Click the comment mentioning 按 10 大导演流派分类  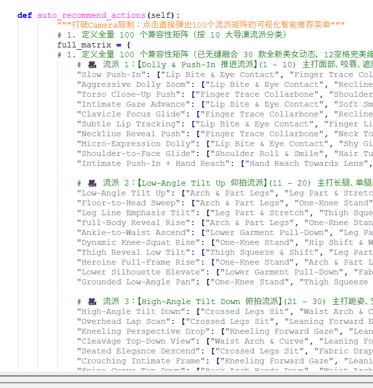pyautogui.click(x=171, y=35)
